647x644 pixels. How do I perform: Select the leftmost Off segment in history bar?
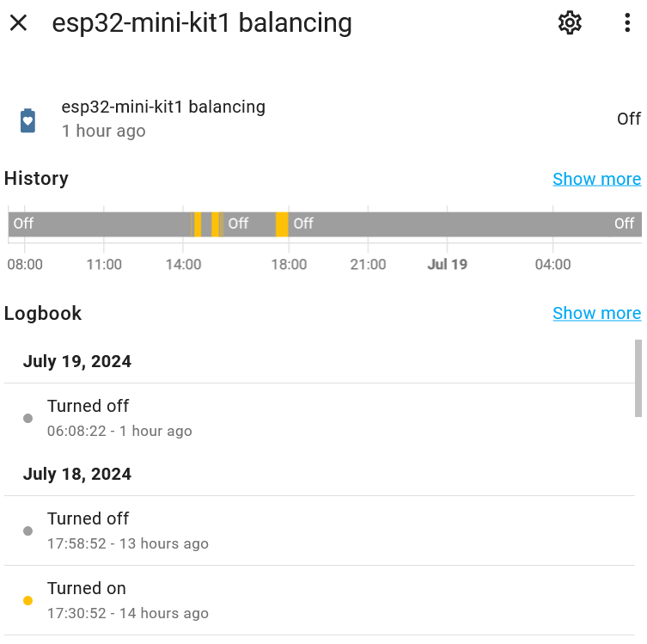pos(95,224)
